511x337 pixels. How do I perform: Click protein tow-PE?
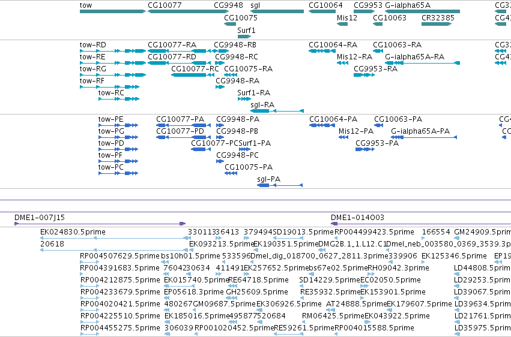coord(111,119)
